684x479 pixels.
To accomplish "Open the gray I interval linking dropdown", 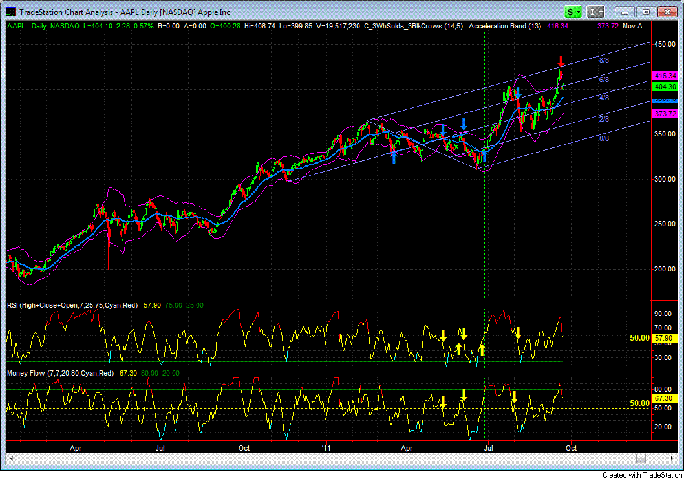I will point(595,12).
